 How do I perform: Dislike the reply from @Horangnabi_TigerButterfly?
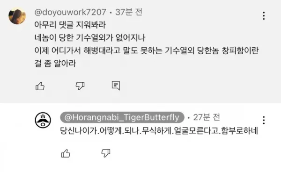pyautogui.click(x=106, y=153)
